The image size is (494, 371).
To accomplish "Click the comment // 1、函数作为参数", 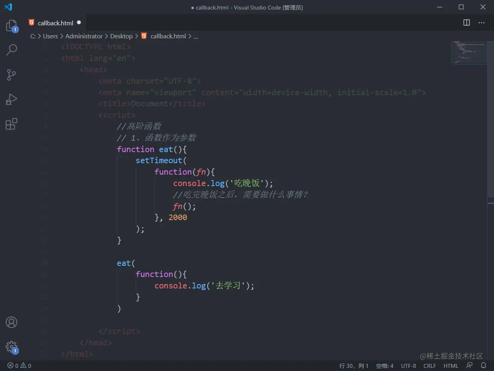I will [x=156, y=138].
